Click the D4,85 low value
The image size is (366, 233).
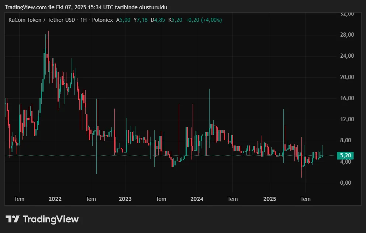(158, 20)
